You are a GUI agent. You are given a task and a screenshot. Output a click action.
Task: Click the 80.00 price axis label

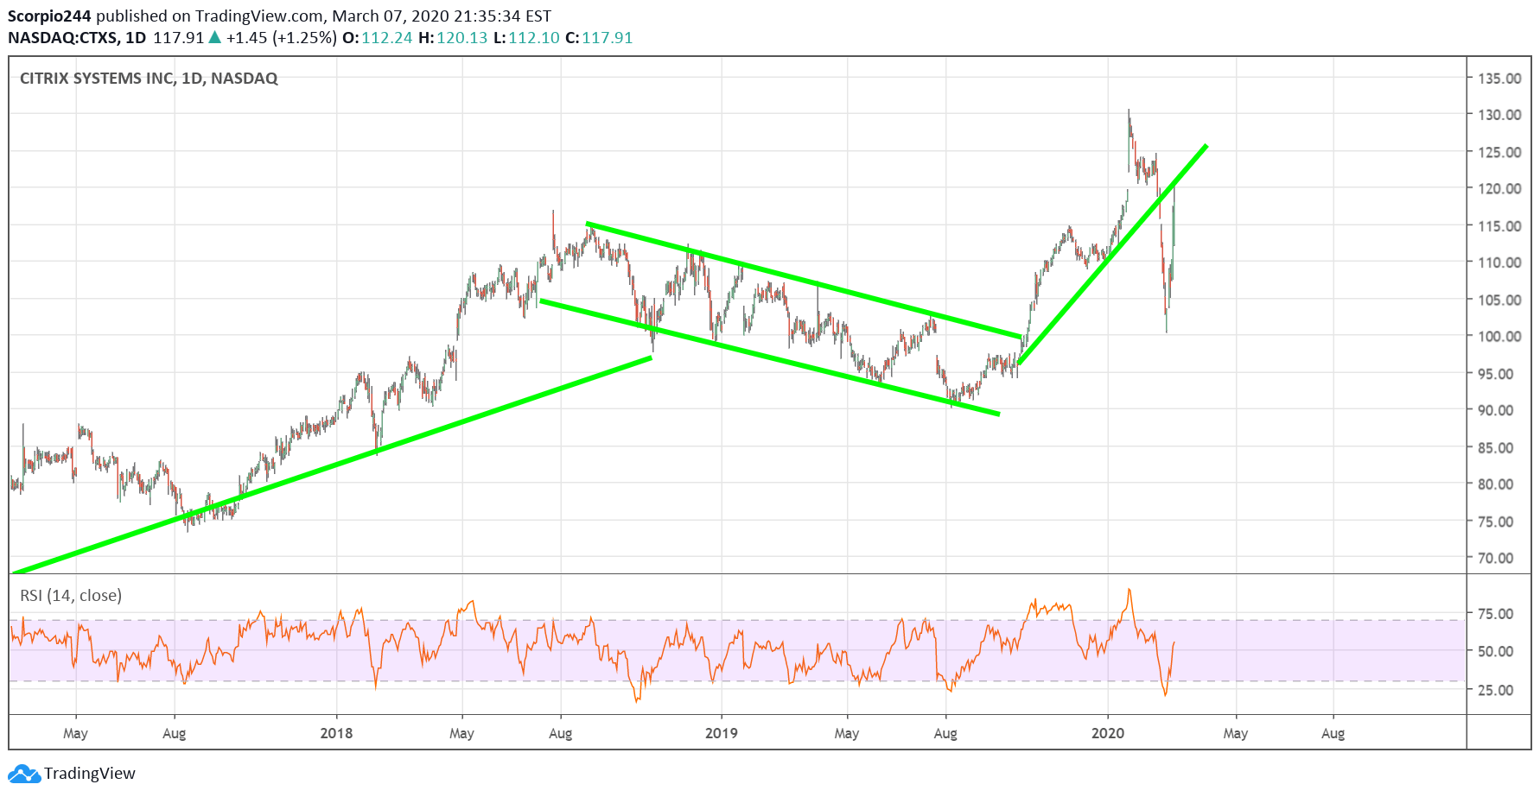click(1496, 484)
